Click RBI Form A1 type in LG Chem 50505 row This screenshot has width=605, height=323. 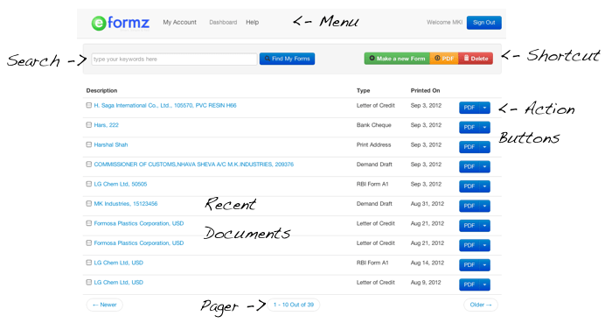coord(372,185)
